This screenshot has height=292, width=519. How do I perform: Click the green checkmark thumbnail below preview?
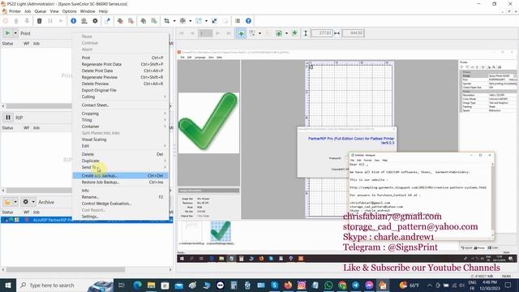[221, 231]
